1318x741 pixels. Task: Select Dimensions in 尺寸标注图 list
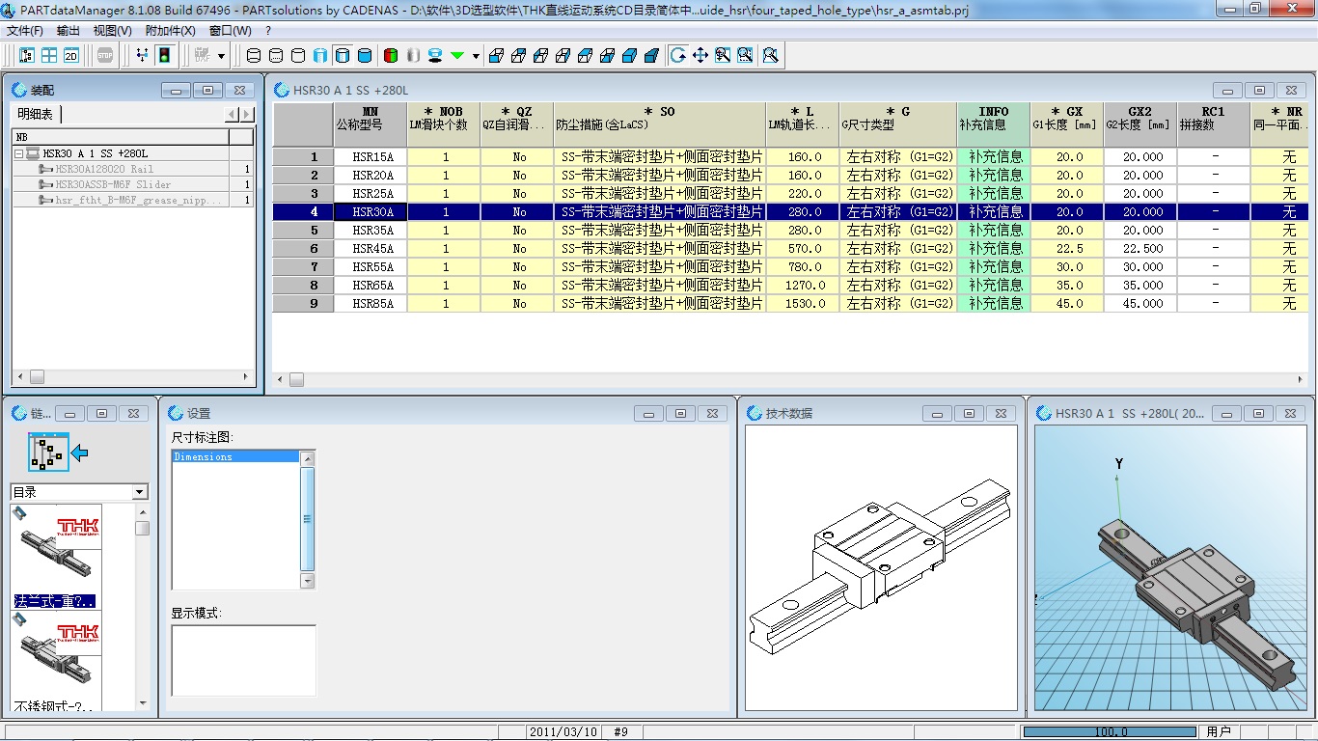tap(235, 456)
